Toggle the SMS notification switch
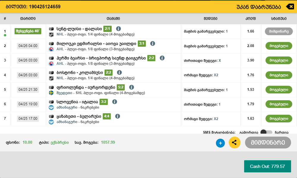Viewport: 297px width, 178px height. [266, 132]
